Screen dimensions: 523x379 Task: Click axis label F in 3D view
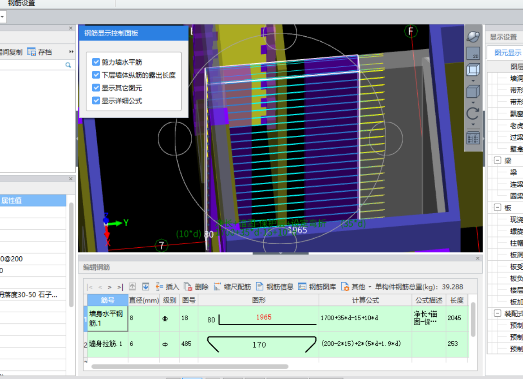(411, 32)
